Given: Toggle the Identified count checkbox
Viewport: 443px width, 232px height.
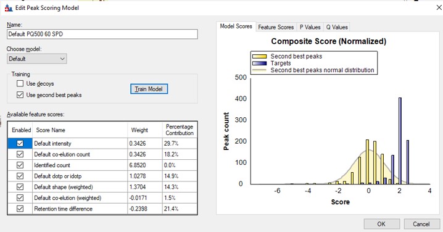Looking at the screenshot, I should point(20,165).
